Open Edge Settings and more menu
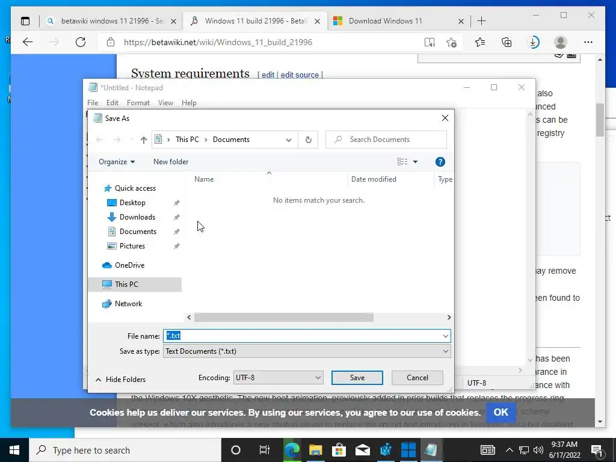This screenshot has height=462, width=616. 588,42
